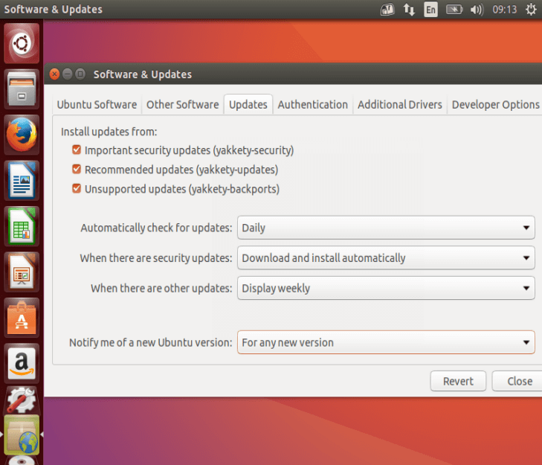This screenshot has height=465, width=542.
Task: Show the 09:13 clock calendar
Action: (504, 10)
